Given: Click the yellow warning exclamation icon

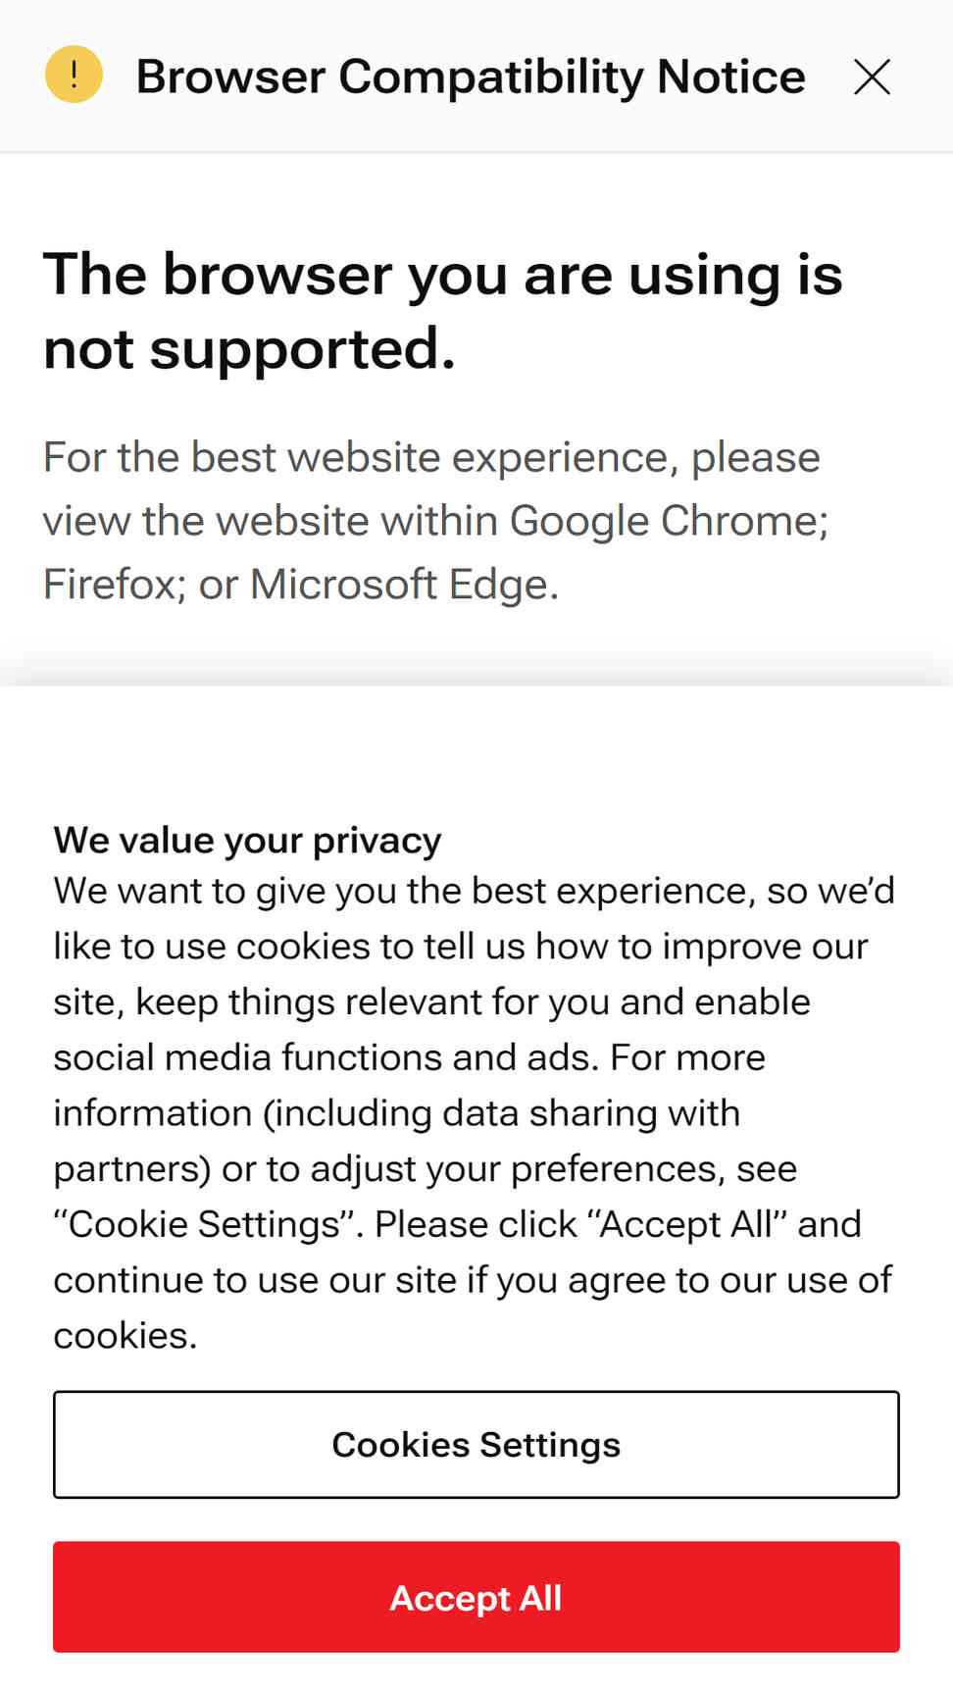Looking at the screenshot, I should tap(74, 75).
